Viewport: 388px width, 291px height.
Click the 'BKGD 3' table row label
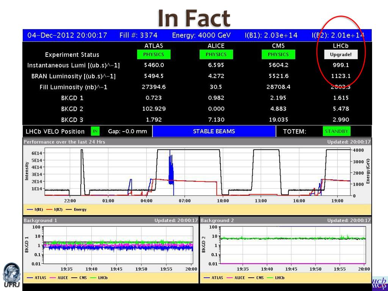tap(72, 120)
